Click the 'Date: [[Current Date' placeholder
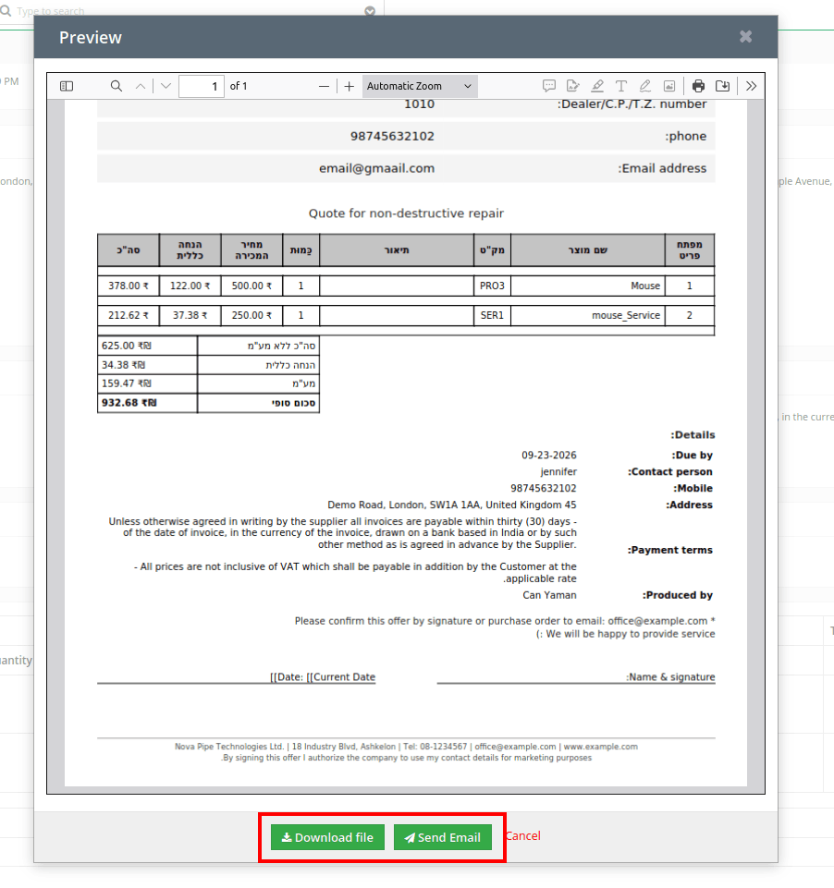834x888 pixels. (x=323, y=676)
